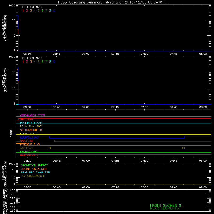Select the 0.98 livetime axis value
The image size is (214, 214).
point(12,194)
